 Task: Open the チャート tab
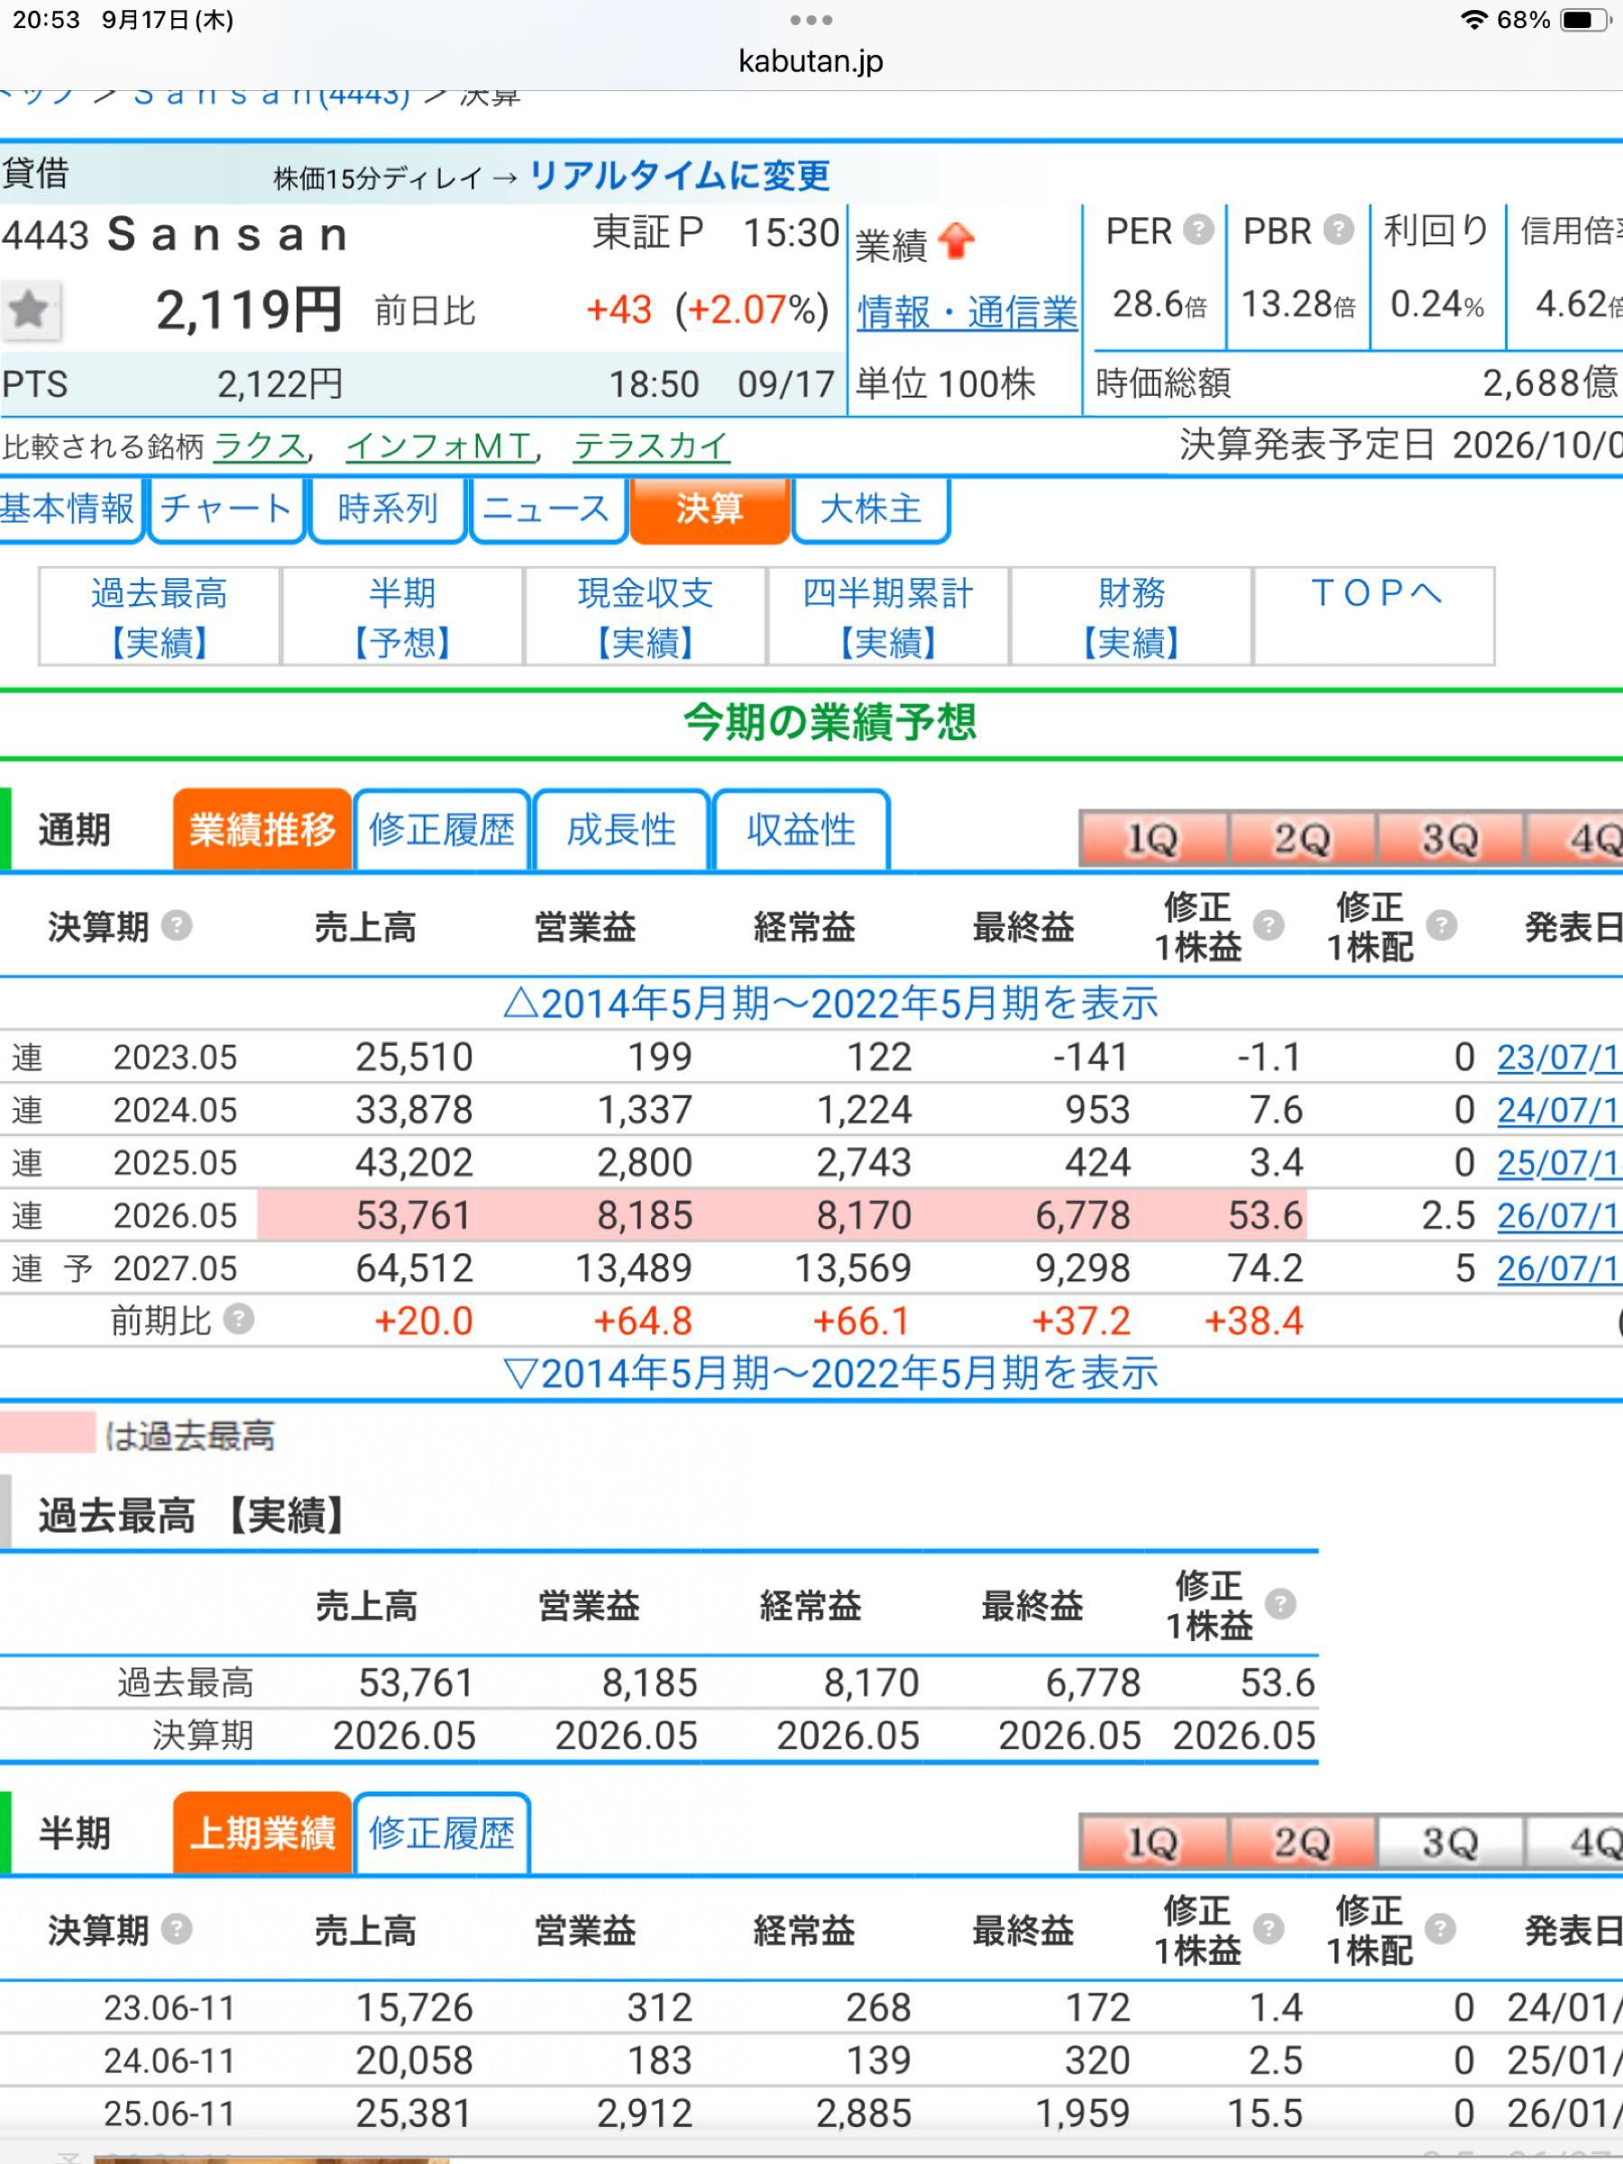point(226,509)
